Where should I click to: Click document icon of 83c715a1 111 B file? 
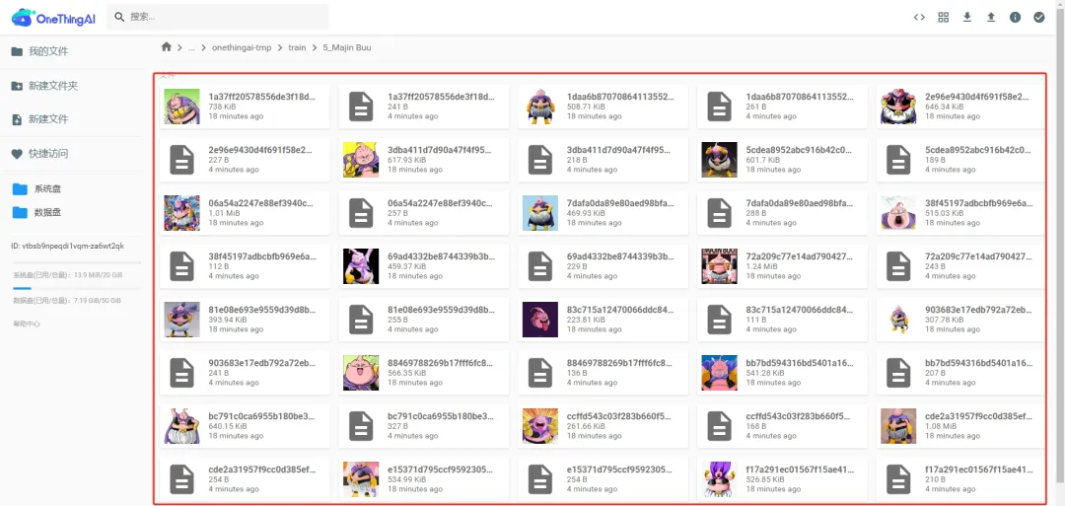720,320
